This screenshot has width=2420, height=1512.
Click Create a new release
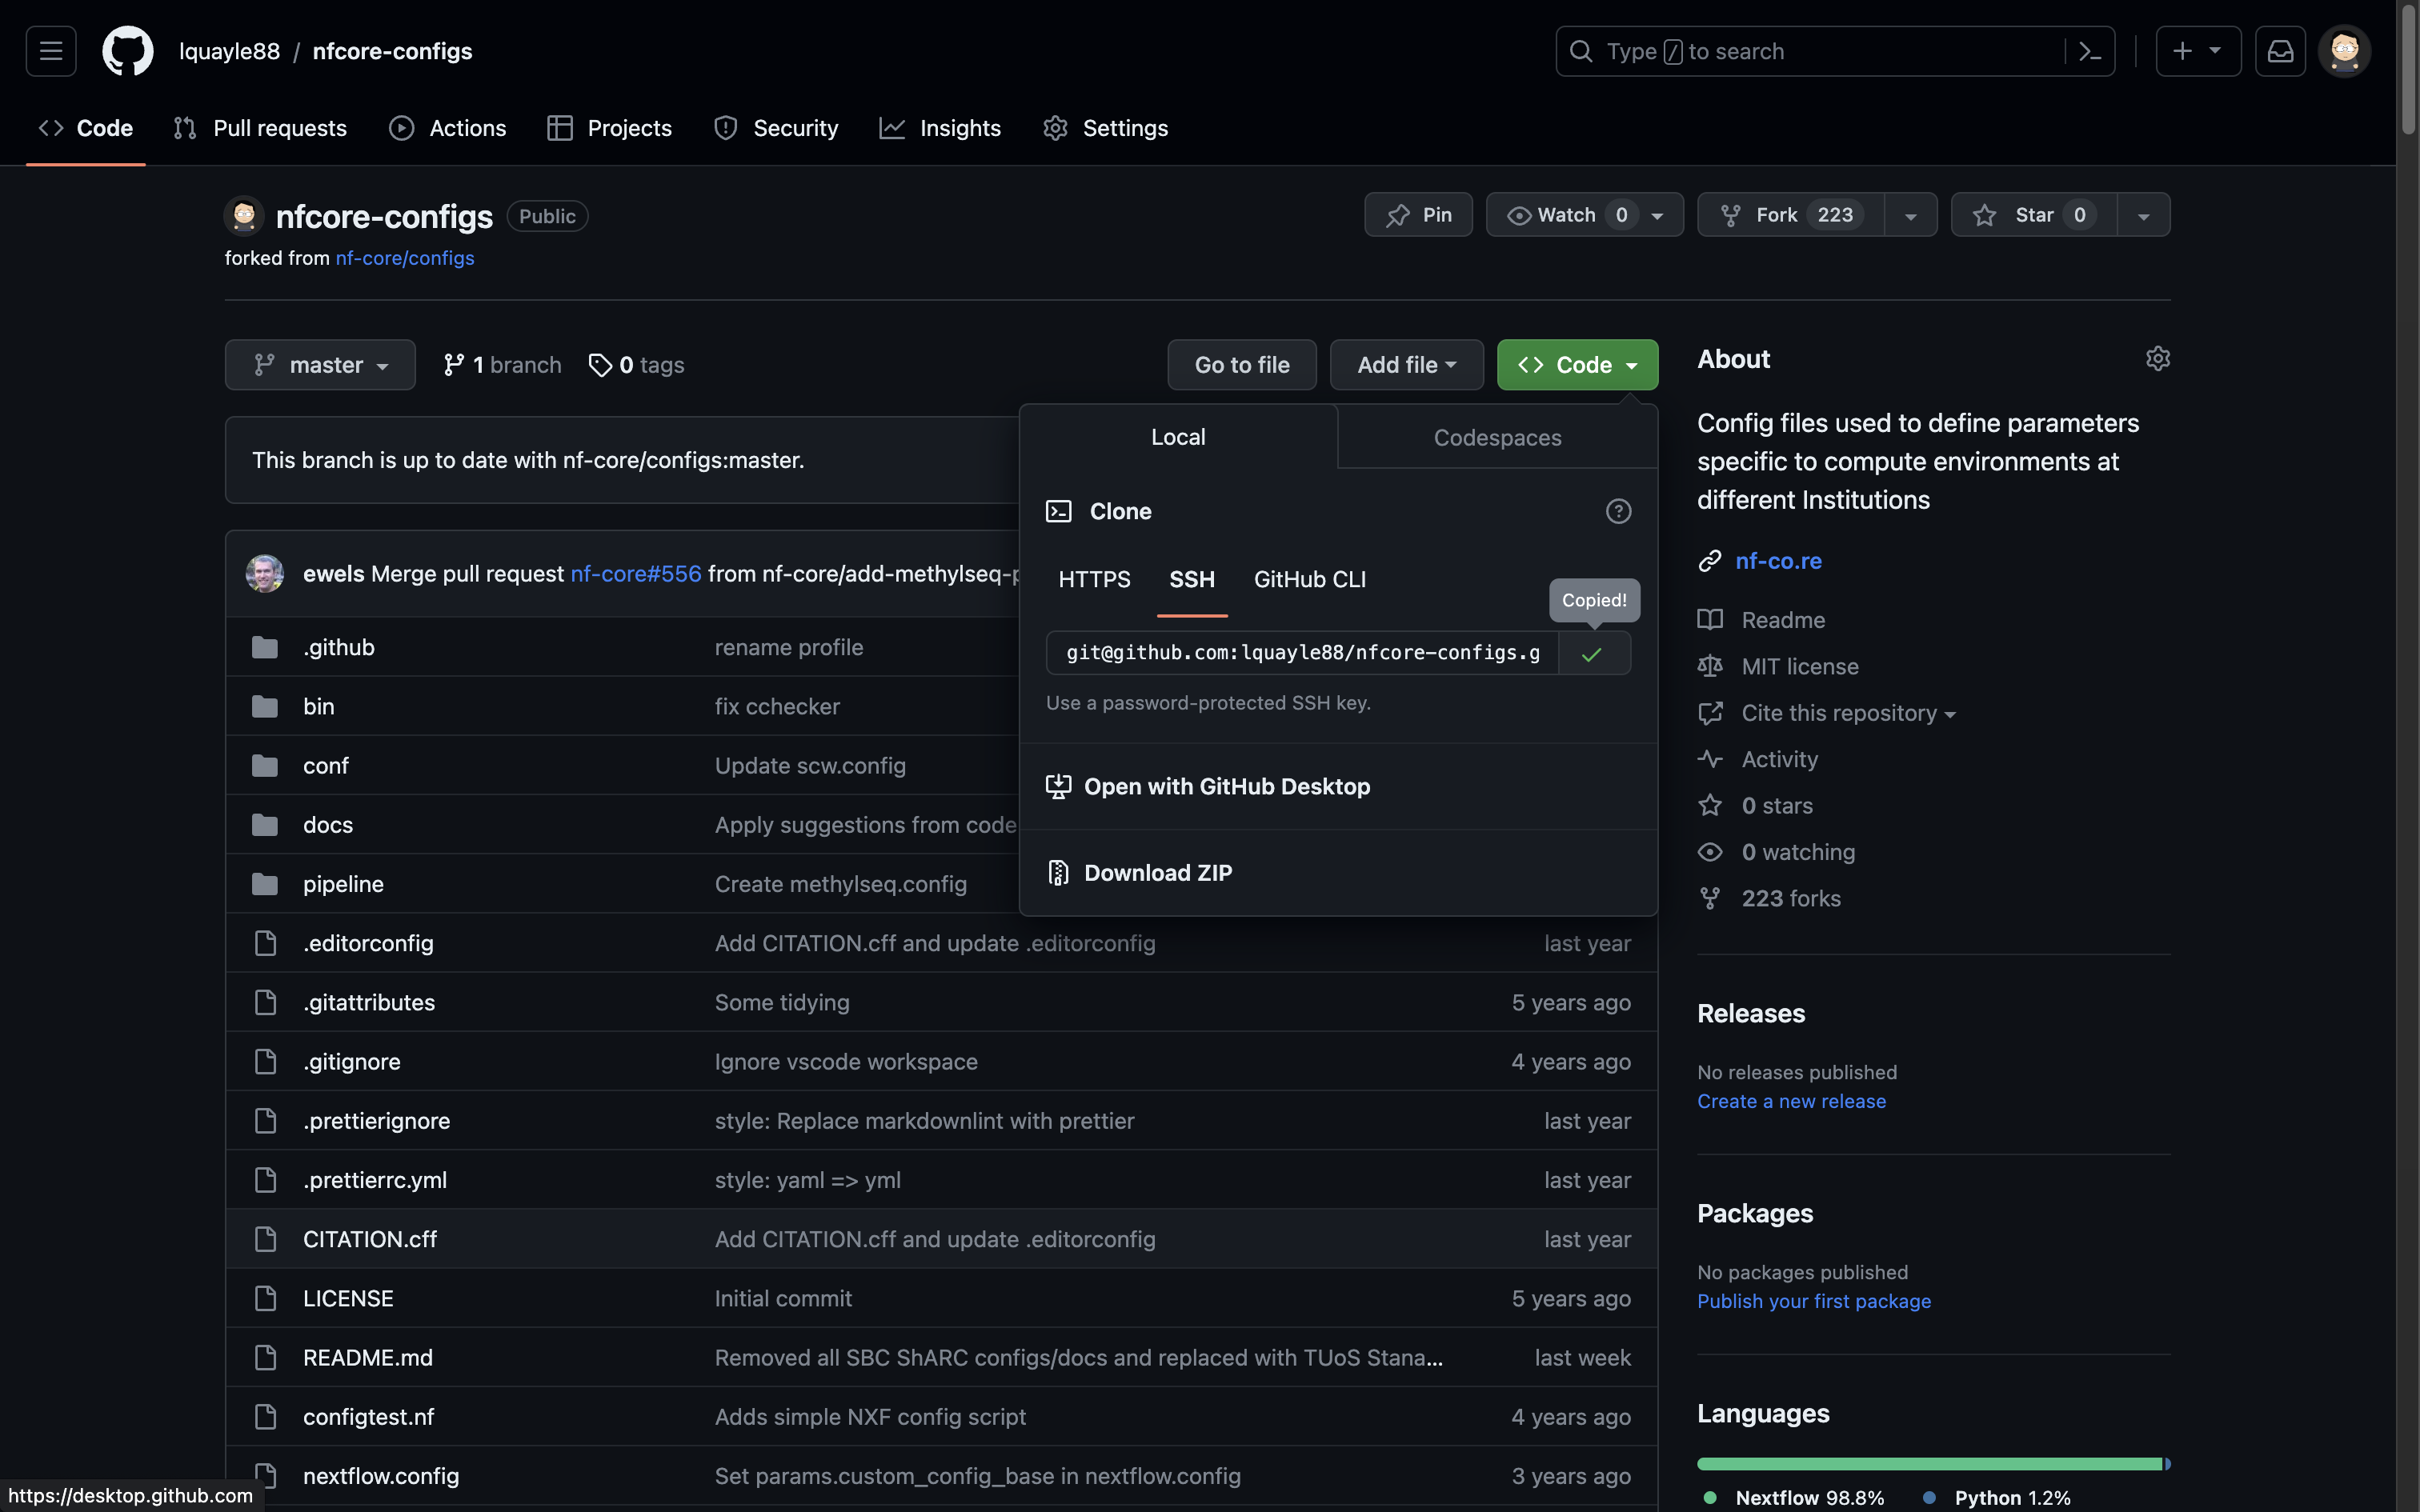click(1791, 1101)
